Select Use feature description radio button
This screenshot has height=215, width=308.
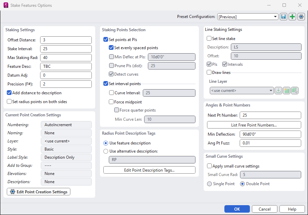click(106, 143)
